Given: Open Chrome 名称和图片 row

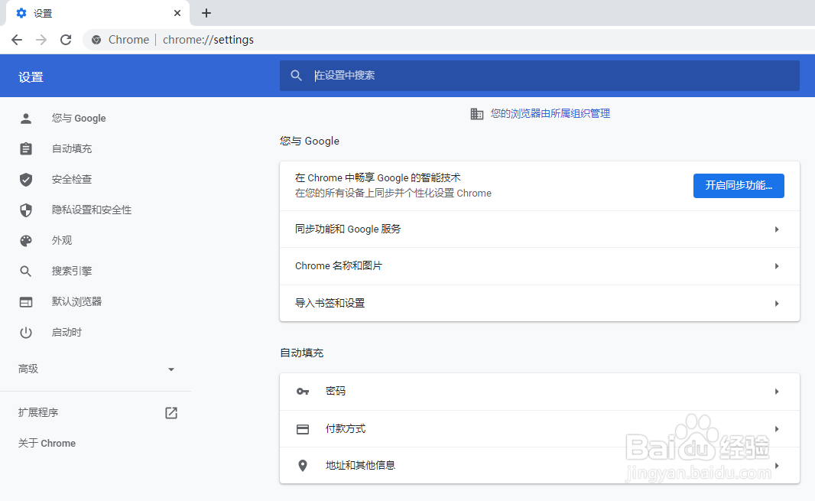Looking at the screenshot, I should click(x=540, y=266).
